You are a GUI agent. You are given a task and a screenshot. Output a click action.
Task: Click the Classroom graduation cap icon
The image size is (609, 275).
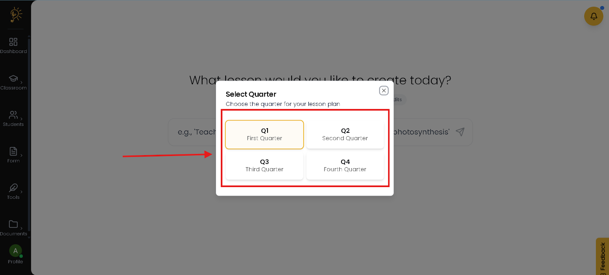[x=13, y=78]
